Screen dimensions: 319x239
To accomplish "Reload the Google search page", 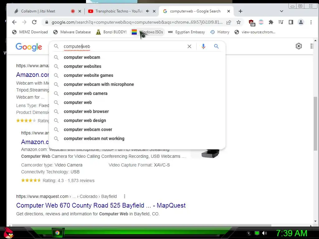I will coord(34,22).
